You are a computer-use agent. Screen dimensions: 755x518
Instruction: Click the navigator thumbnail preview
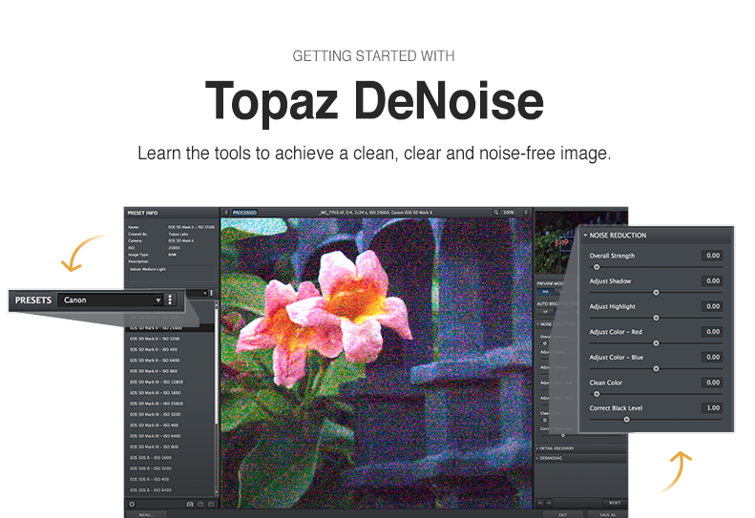[556, 243]
